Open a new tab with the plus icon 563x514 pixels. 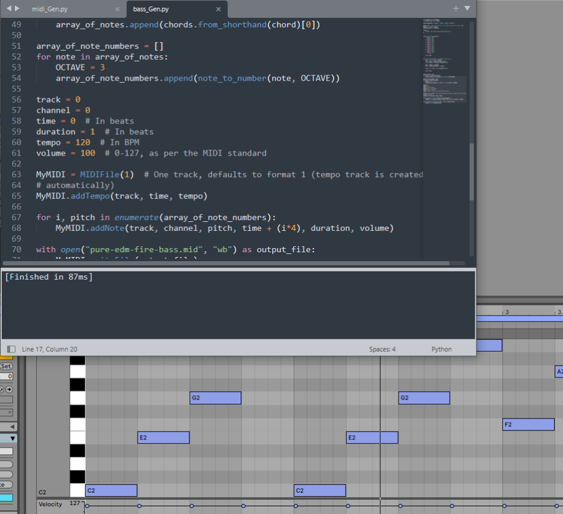456,8
